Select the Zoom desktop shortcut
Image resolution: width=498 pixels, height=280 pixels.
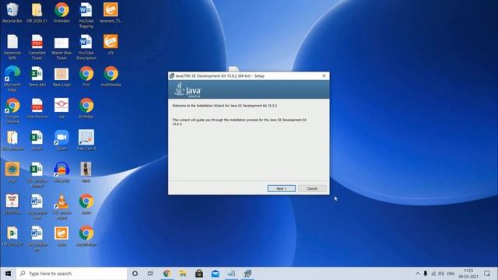[61, 140]
